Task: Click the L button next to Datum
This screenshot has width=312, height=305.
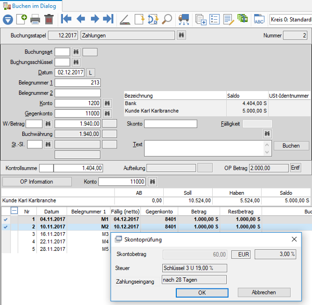Action: point(90,72)
